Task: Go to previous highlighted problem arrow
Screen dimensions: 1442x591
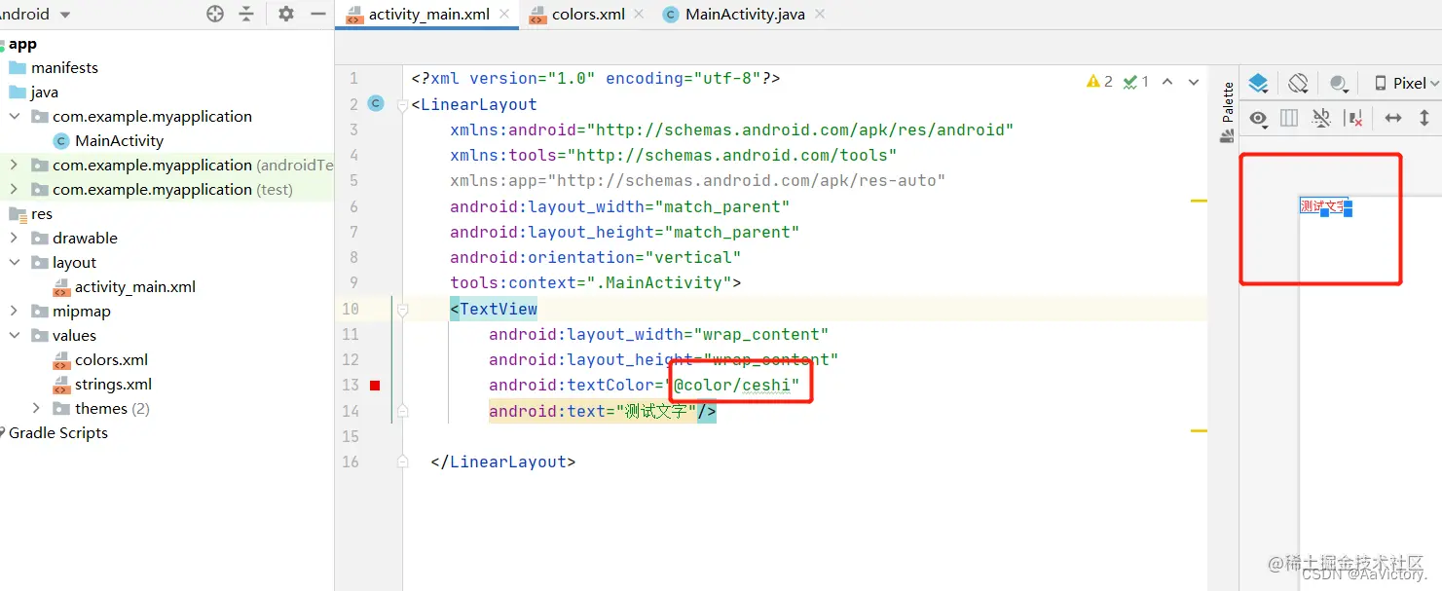Action: [1167, 82]
